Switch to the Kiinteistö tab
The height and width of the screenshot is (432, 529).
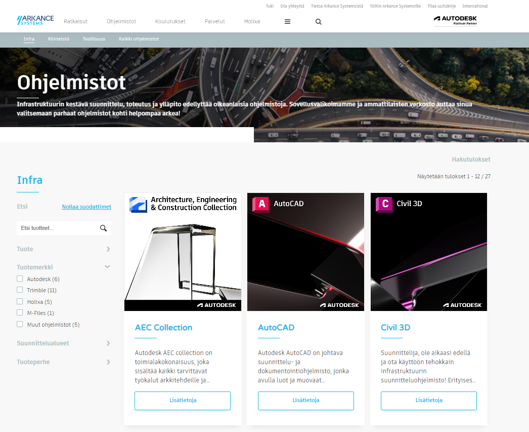point(59,39)
